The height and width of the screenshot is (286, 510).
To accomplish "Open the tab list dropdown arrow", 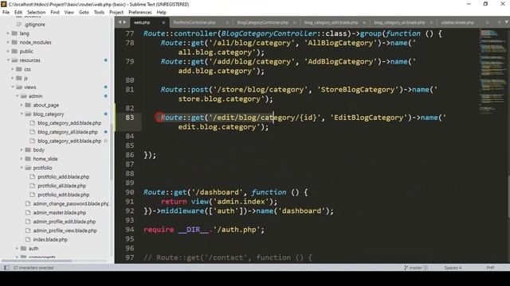I will pos(507,22).
